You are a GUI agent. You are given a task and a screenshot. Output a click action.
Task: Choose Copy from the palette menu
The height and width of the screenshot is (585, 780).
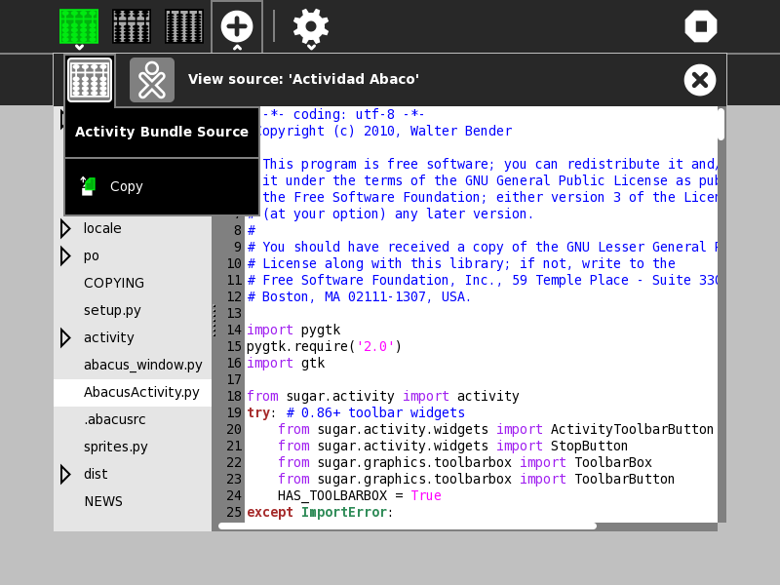tap(126, 186)
